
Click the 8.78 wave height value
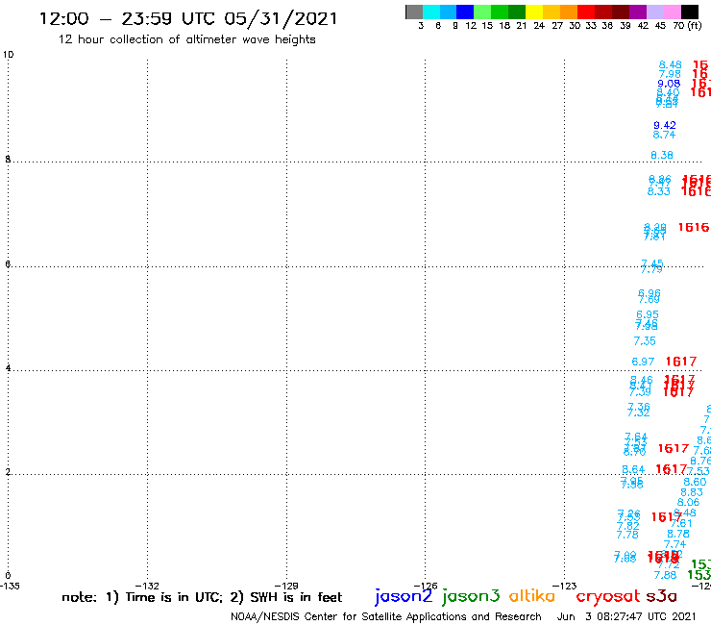(678, 535)
